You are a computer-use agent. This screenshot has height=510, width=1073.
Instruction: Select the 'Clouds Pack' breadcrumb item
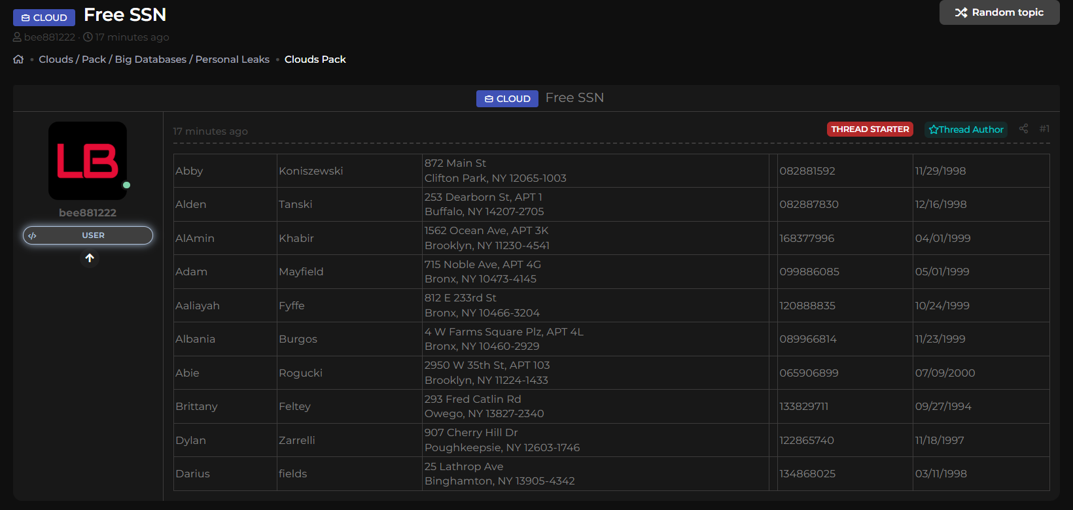[x=315, y=59]
